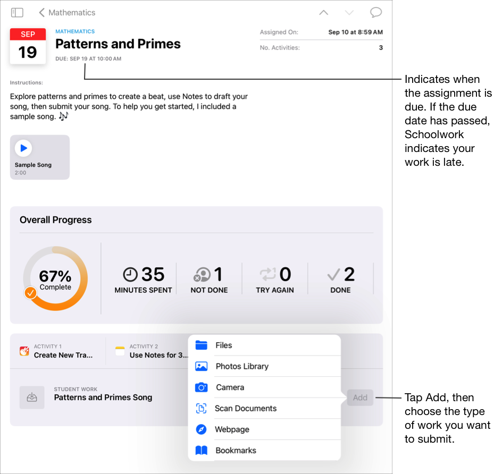Click the Sep 19 calendar date icon

[28, 46]
